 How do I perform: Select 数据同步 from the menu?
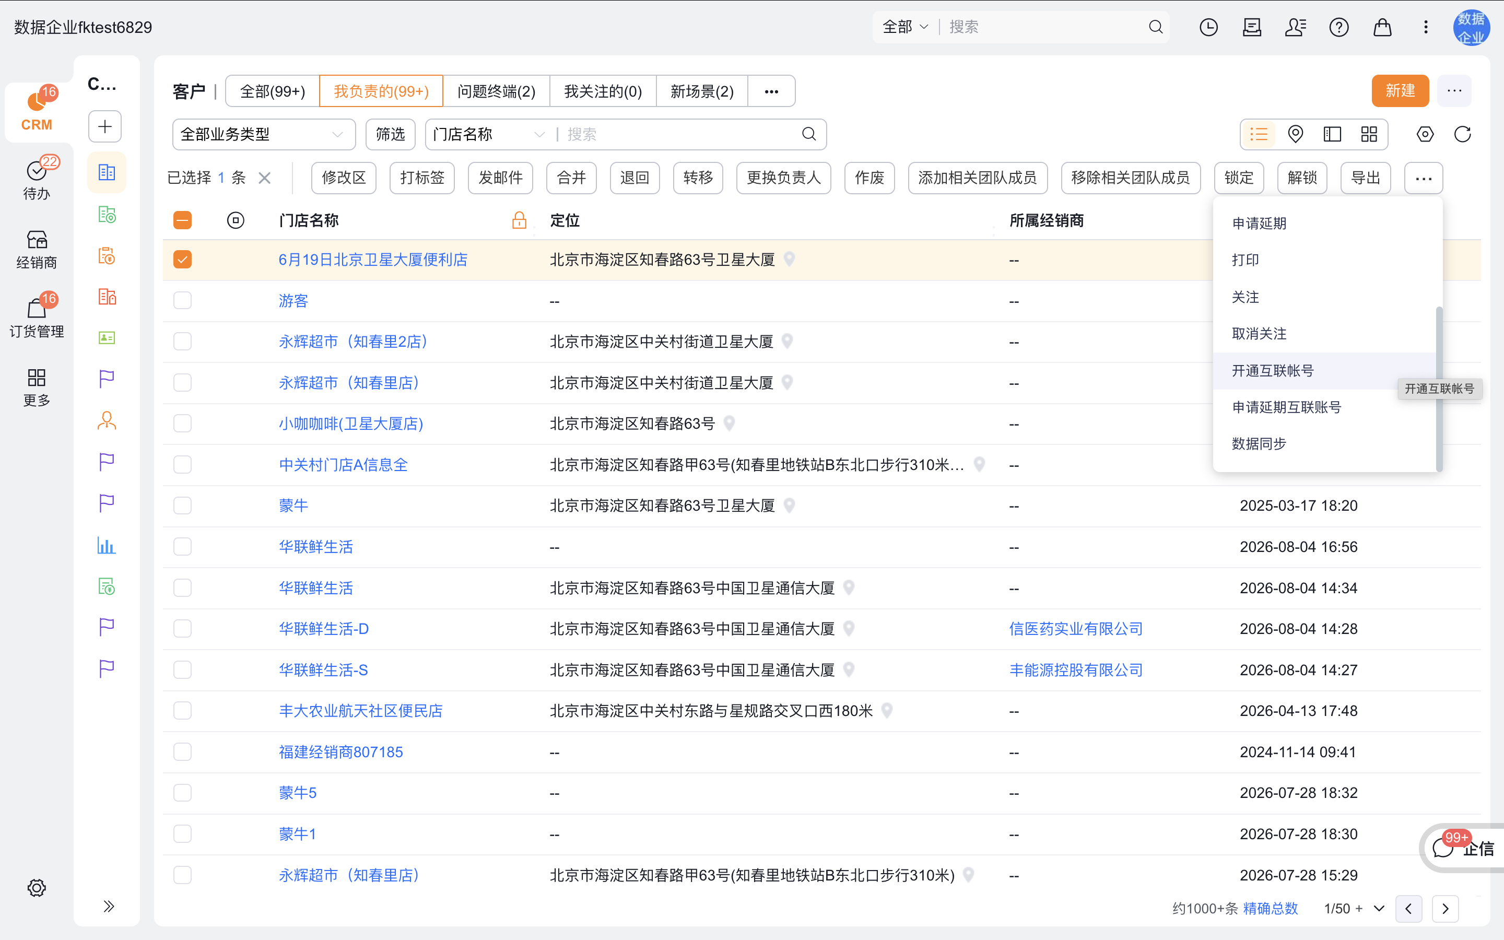[x=1324, y=444]
